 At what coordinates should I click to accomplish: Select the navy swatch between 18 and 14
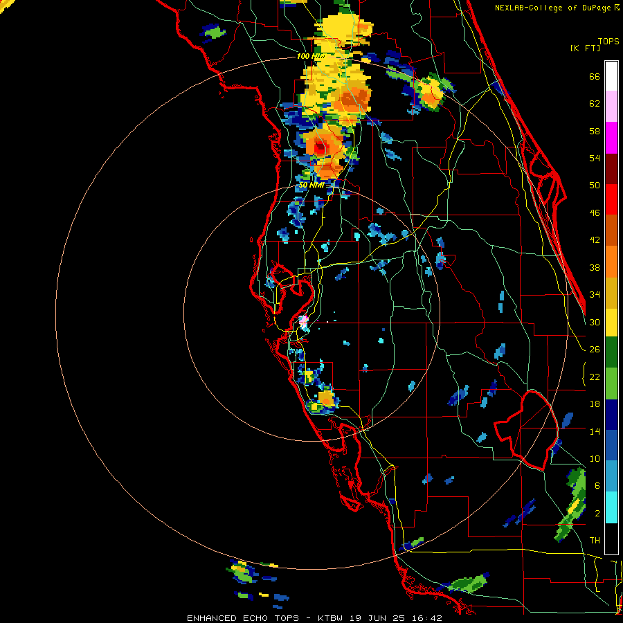(x=611, y=415)
